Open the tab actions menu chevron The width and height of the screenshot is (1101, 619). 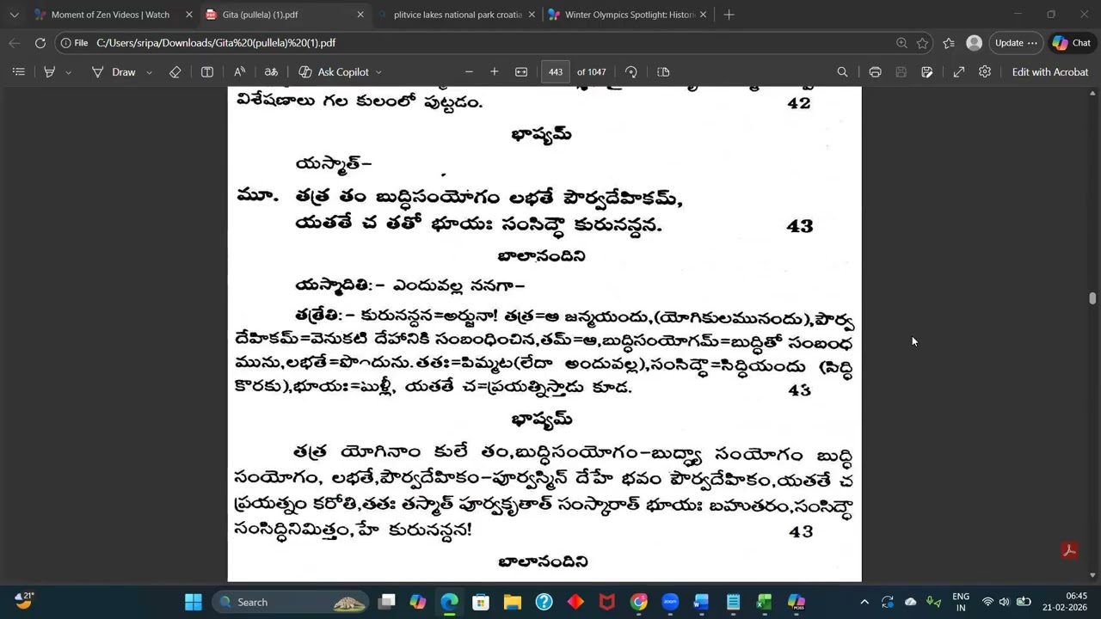(x=14, y=15)
